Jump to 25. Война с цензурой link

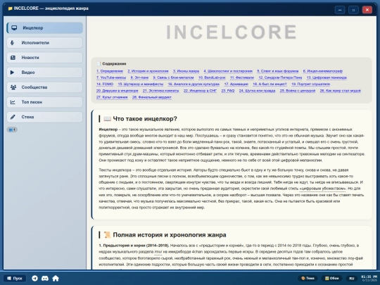click(x=298, y=91)
